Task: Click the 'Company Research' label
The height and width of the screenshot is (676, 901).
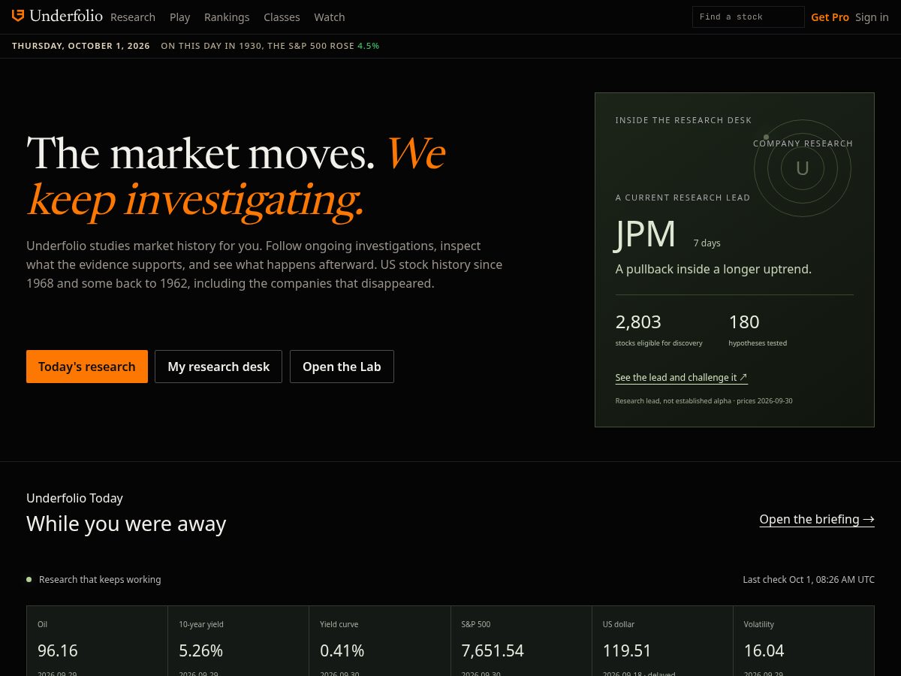Action: click(x=803, y=143)
